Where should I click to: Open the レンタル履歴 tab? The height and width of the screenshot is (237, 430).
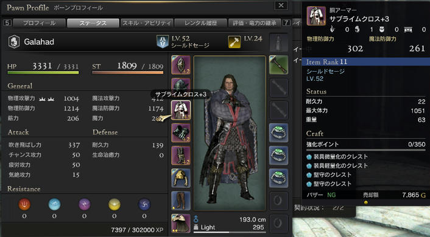click(200, 23)
